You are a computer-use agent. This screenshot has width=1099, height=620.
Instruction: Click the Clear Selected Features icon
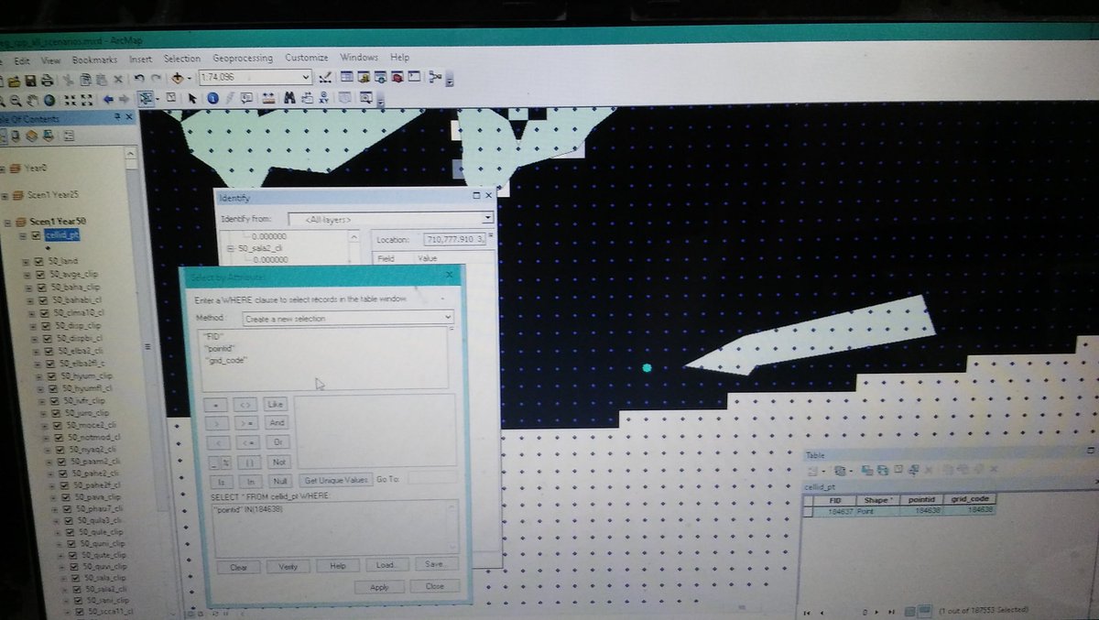click(x=170, y=97)
